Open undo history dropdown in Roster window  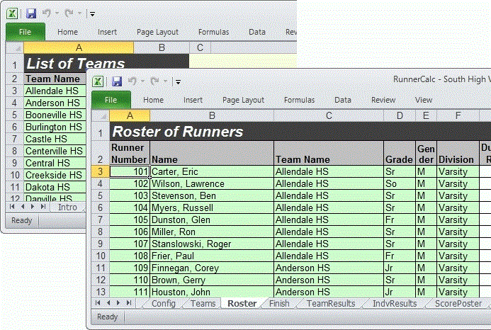[x=142, y=81]
